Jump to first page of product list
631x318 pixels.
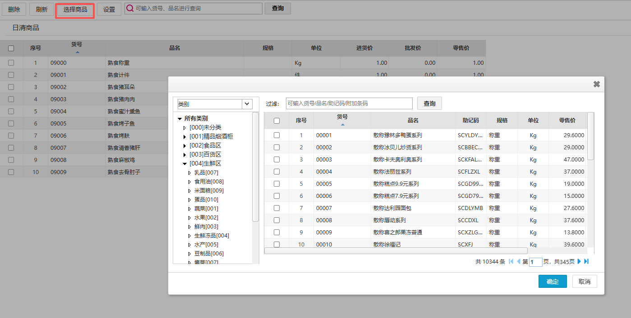511,261
